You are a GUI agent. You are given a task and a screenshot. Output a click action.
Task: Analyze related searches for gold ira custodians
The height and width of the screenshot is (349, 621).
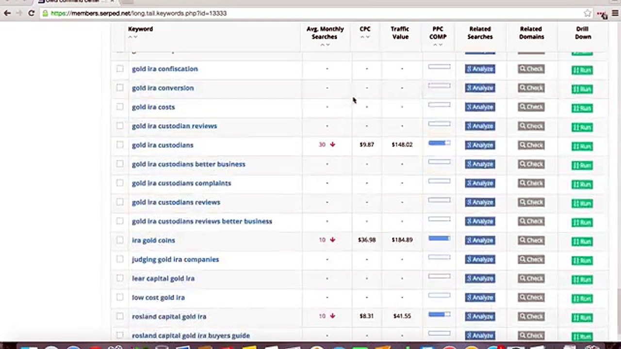480,145
